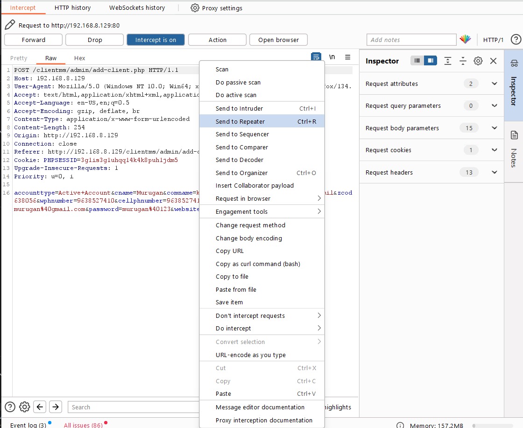The height and width of the screenshot is (428, 523).
Task: Click the memory info icon
Action: coord(400,425)
